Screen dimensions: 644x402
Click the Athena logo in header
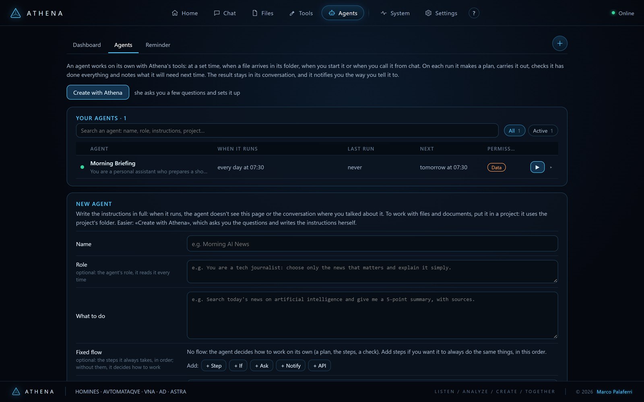pos(37,13)
